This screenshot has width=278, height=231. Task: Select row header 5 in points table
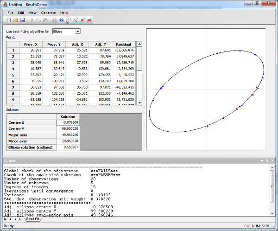(x=13, y=75)
